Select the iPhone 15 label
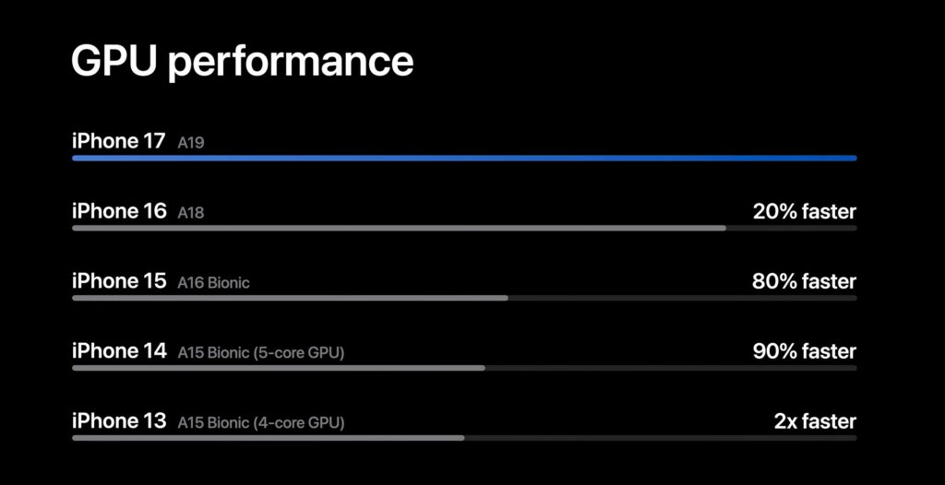This screenshot has height=485, width=945. point(119,281)
